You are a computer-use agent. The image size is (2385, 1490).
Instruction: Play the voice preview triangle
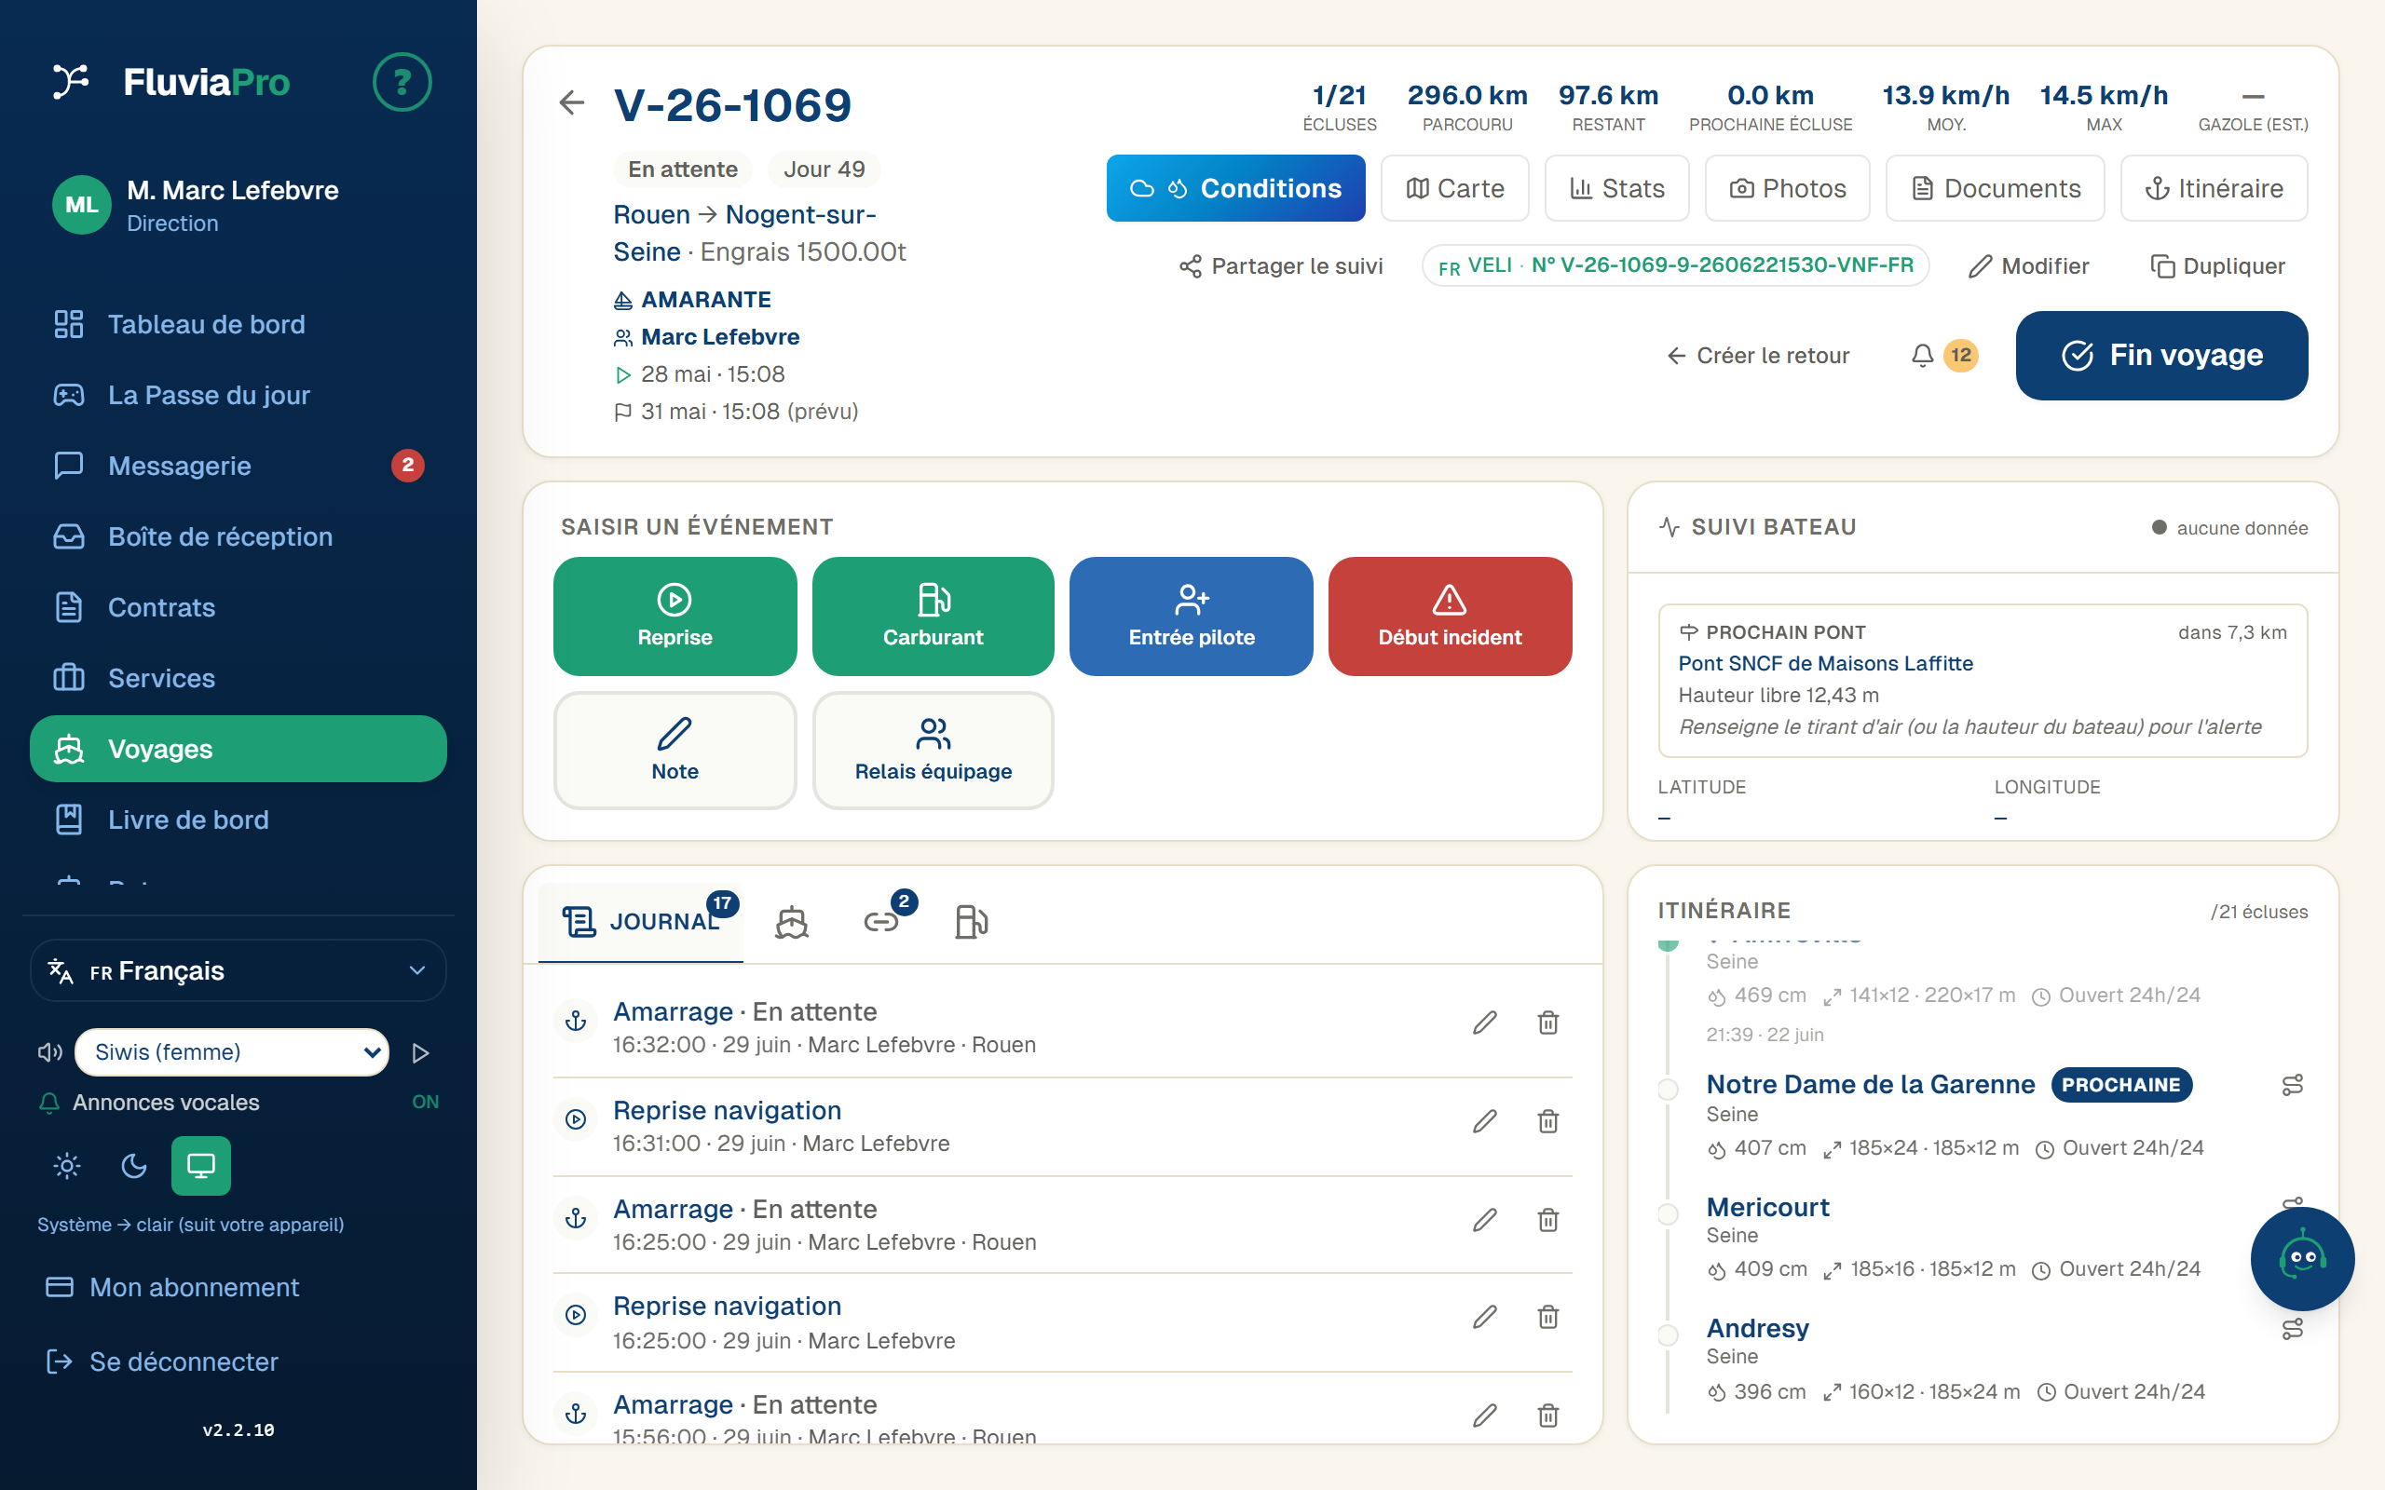pyautogui.click(x=421, y=1052)
